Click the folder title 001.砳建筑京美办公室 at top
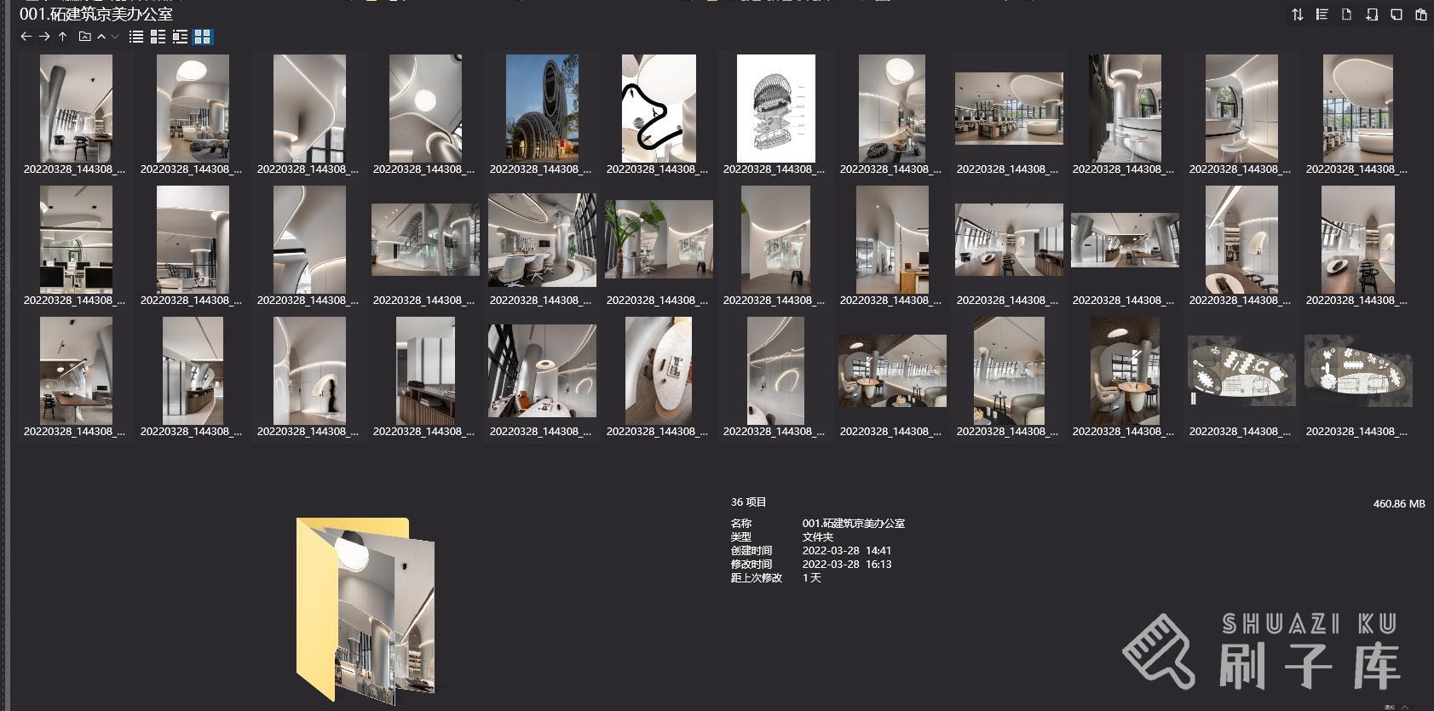This screenshot has width=1434, height=711. 96,14
